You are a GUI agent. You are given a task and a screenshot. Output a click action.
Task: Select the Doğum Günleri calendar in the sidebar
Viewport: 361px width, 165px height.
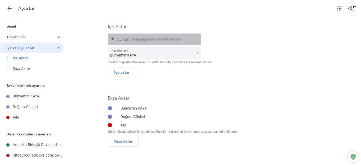coord(25,107)
